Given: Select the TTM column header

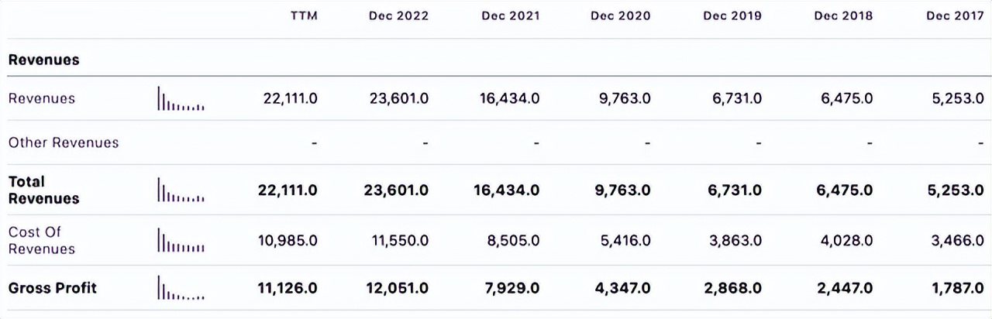Looking at the screenshot, I should [x=303, y=16].
